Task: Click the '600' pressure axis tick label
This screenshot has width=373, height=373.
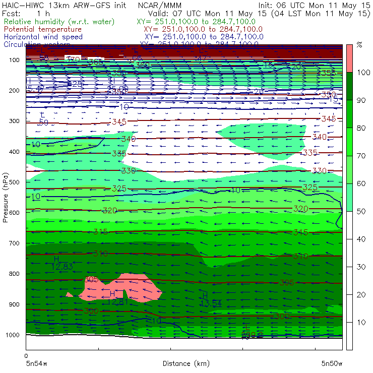Action: pyautogui.click(x=14, y=213)
